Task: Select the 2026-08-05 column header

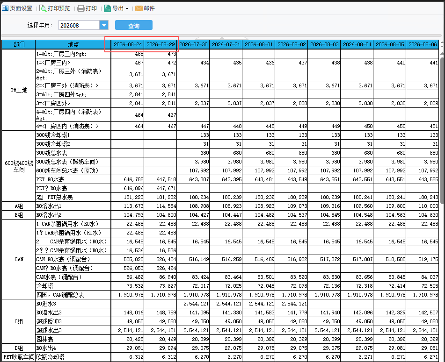Action: click(x=390, y=44)
